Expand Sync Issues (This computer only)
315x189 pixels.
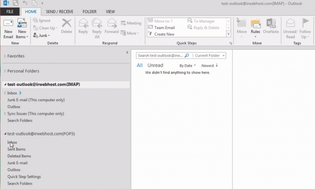5,114
